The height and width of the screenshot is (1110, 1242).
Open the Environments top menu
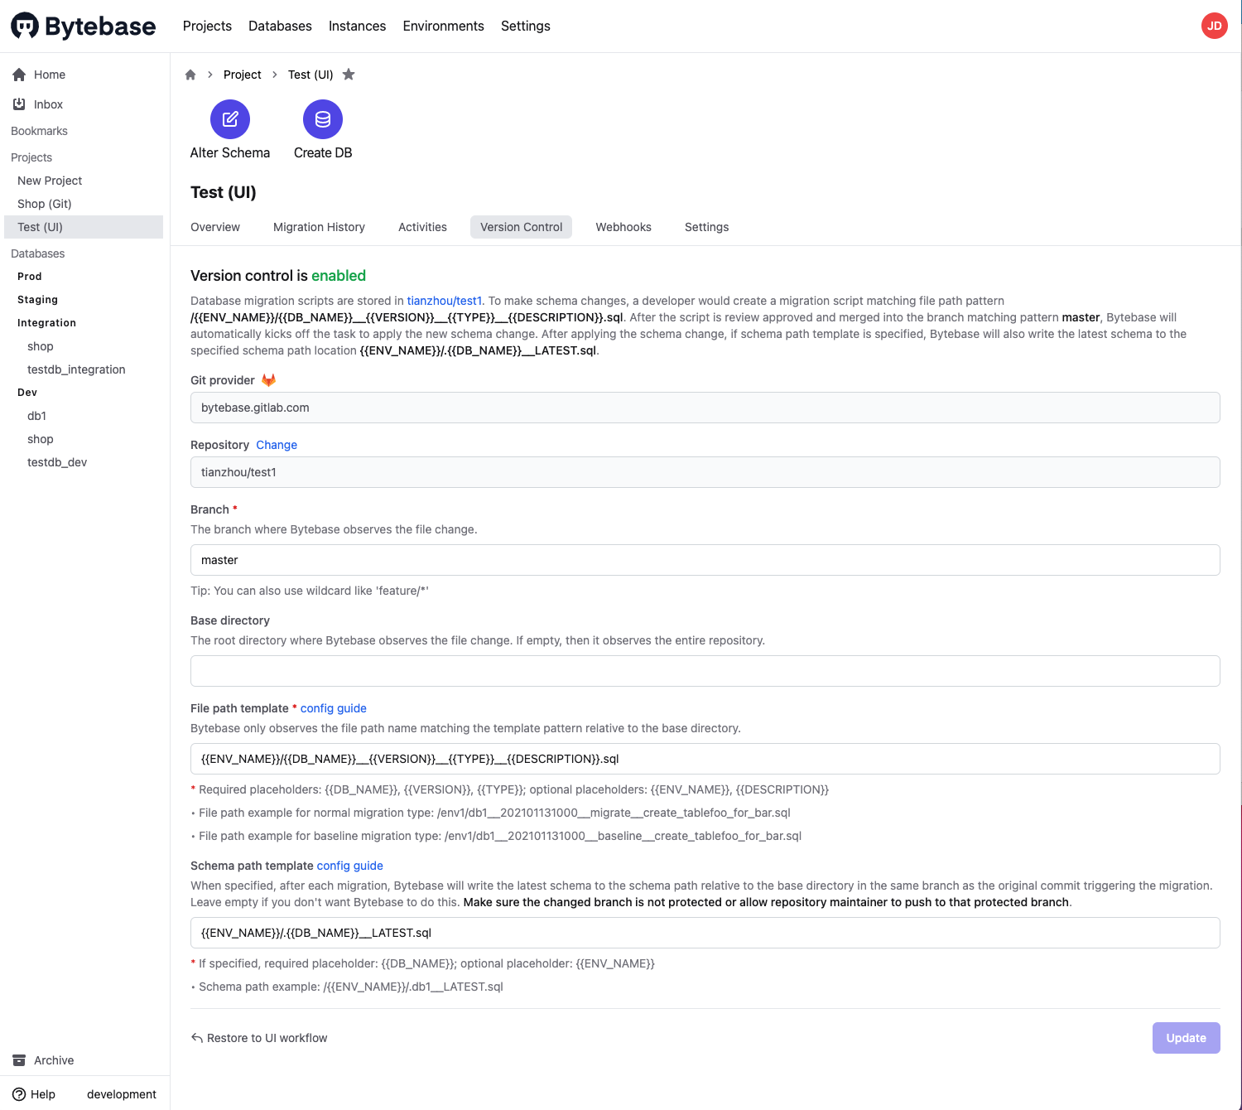coord(443,26)
